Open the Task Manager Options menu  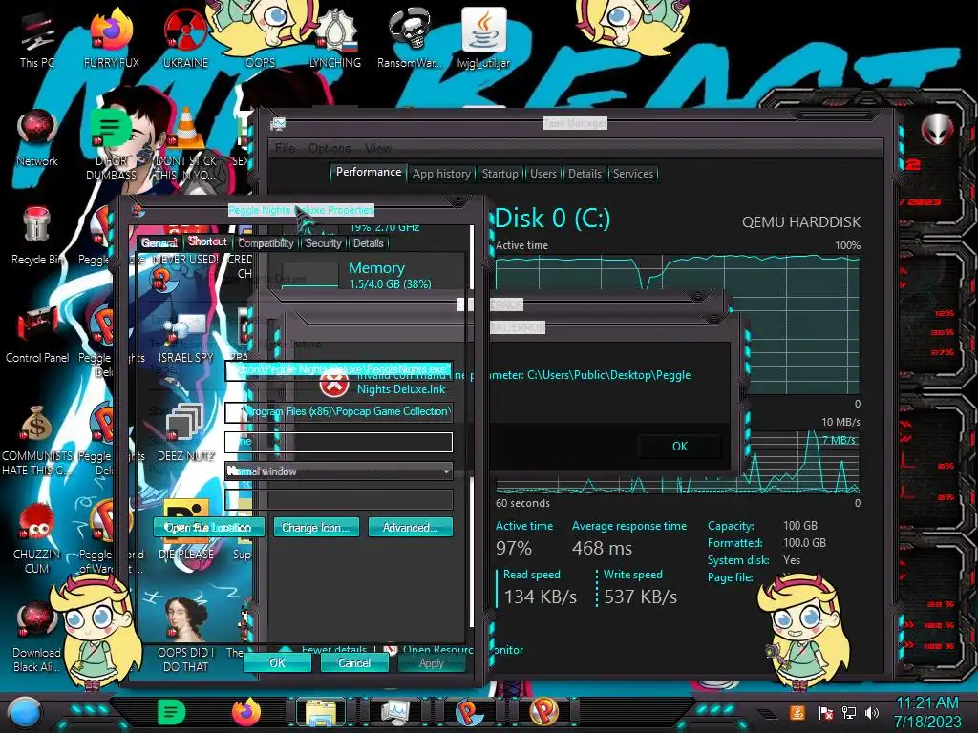point(330,148)
